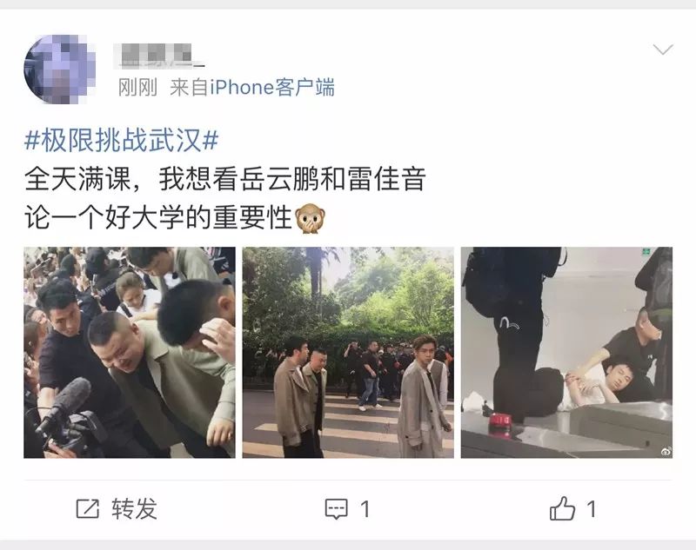
Task: Click the repost arrow icon
Action: click(x=88, y=509)
